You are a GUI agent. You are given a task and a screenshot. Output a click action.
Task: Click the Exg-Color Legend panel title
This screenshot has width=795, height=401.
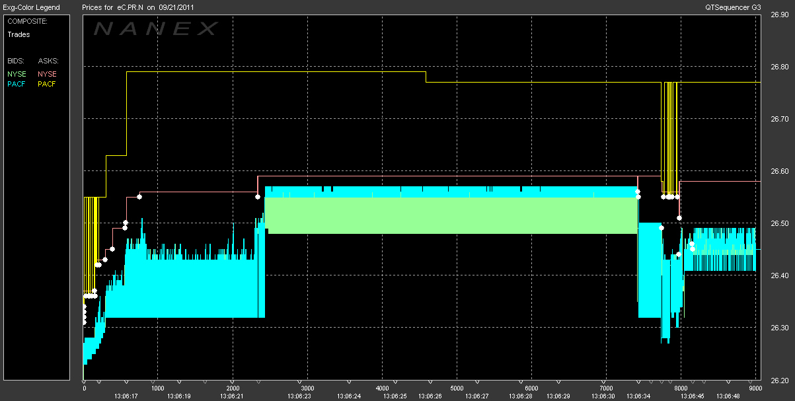pyautogui.click(x=32, y=7)
